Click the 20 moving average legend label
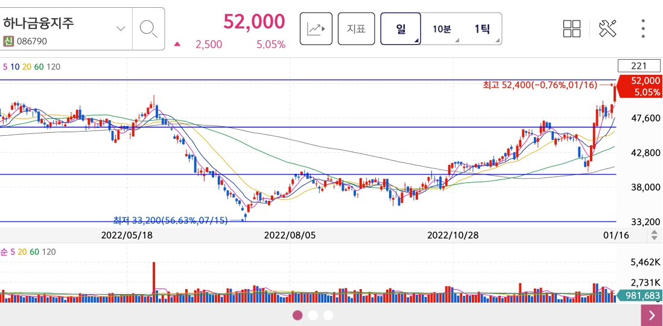The height and width of the screenshot is (326, 663). pyautogui.click(x=27, y=66)
